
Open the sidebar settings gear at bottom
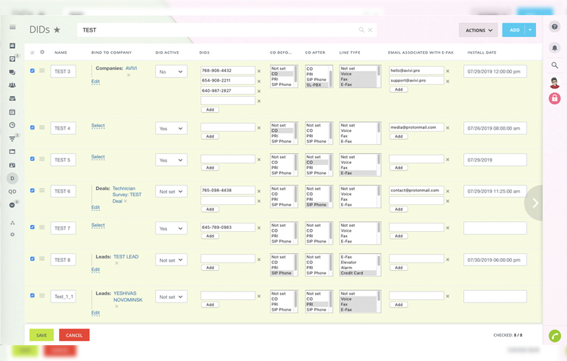pyautogui.click(x=12, y=234)
